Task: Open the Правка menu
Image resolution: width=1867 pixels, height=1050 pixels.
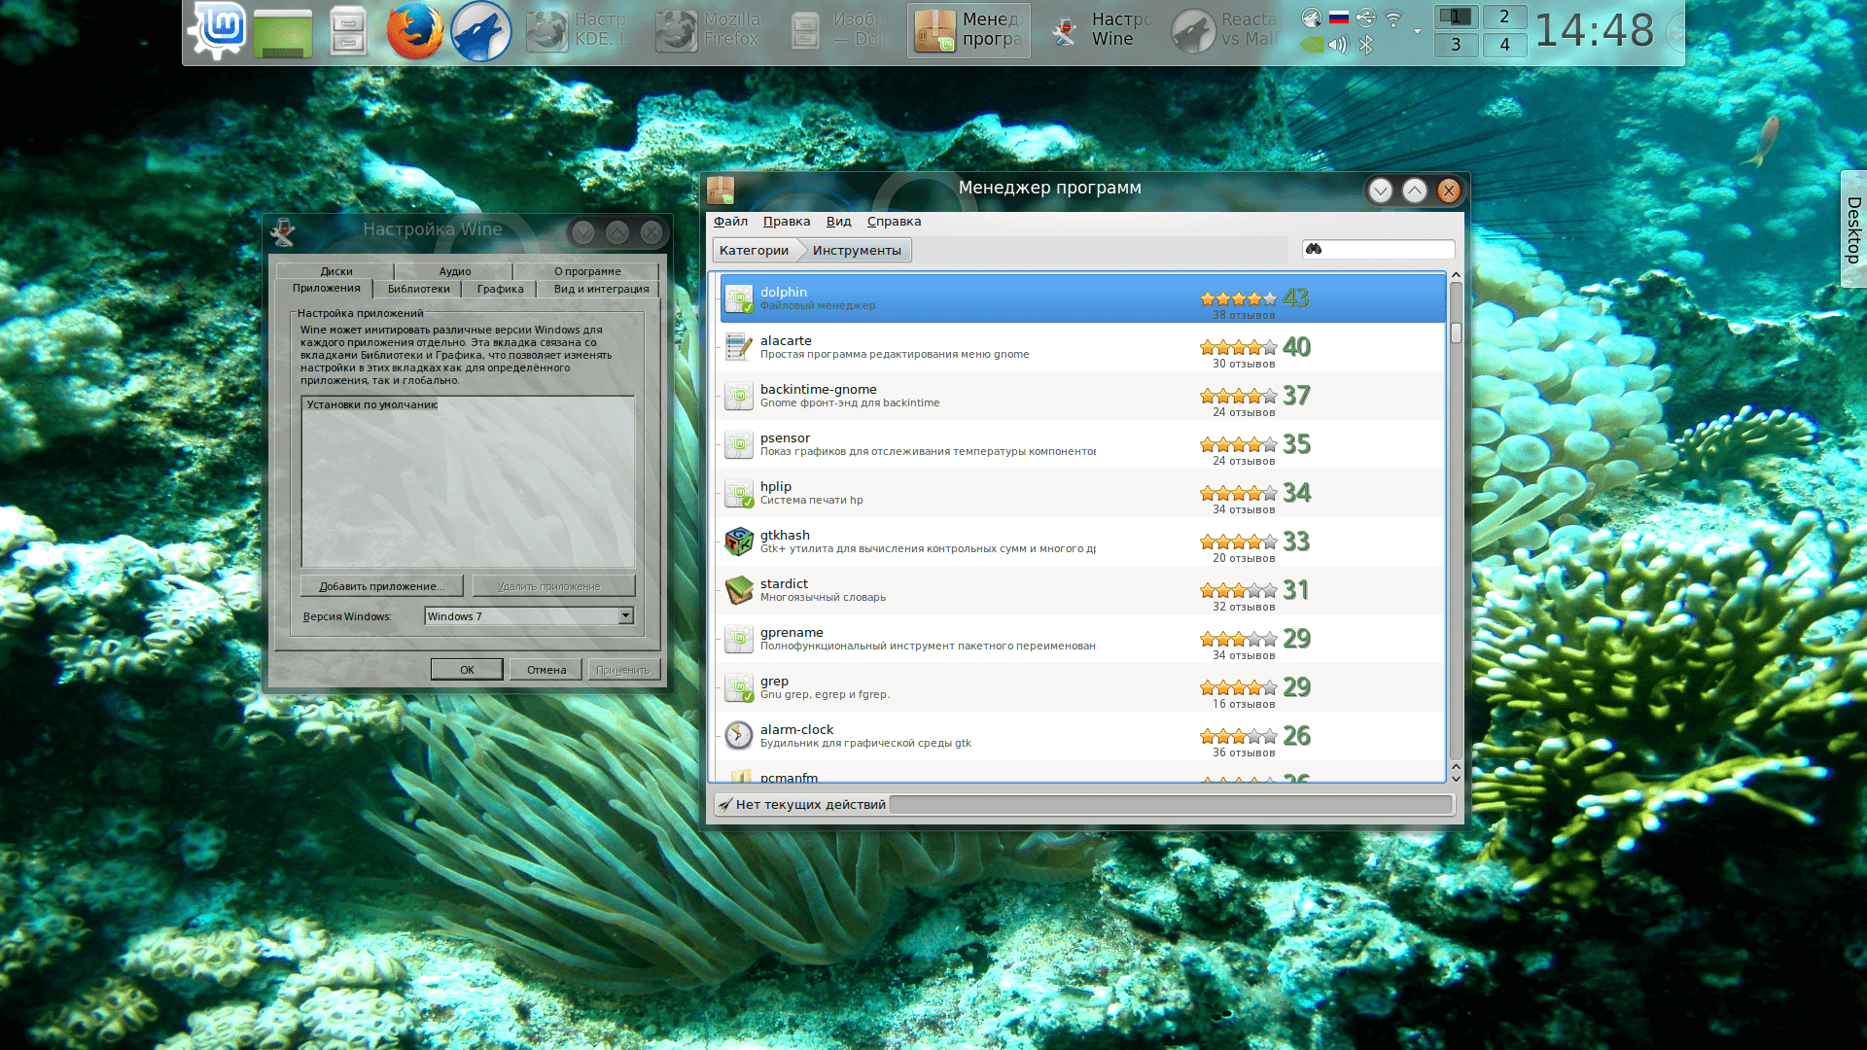Action: [786, 222]
